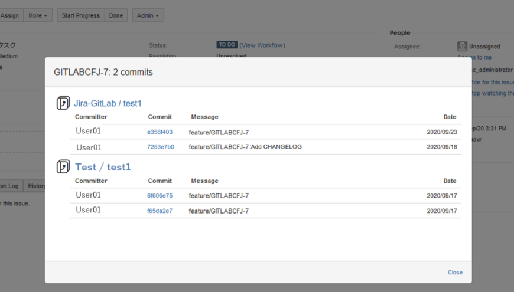
Task: Click the Done button
Action: point(116,15)
